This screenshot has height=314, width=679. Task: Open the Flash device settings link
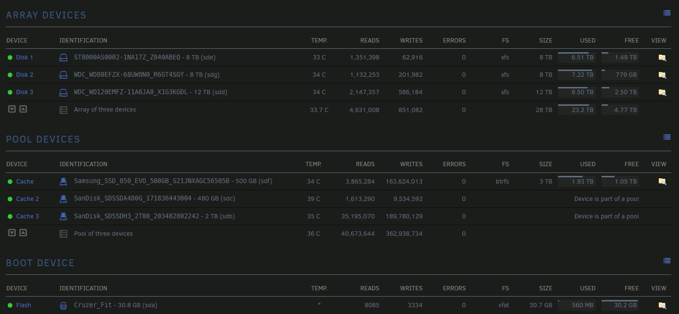(24, 305)
